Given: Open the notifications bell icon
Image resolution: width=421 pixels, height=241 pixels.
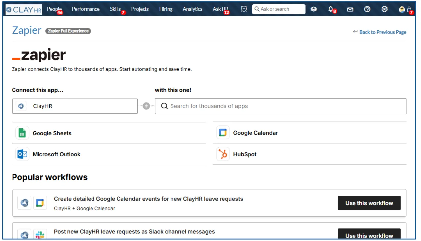Looking at the screenshot, I should [331, 9].
